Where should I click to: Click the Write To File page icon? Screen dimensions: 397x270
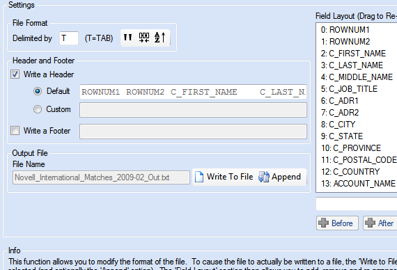[x=199, y=177]
